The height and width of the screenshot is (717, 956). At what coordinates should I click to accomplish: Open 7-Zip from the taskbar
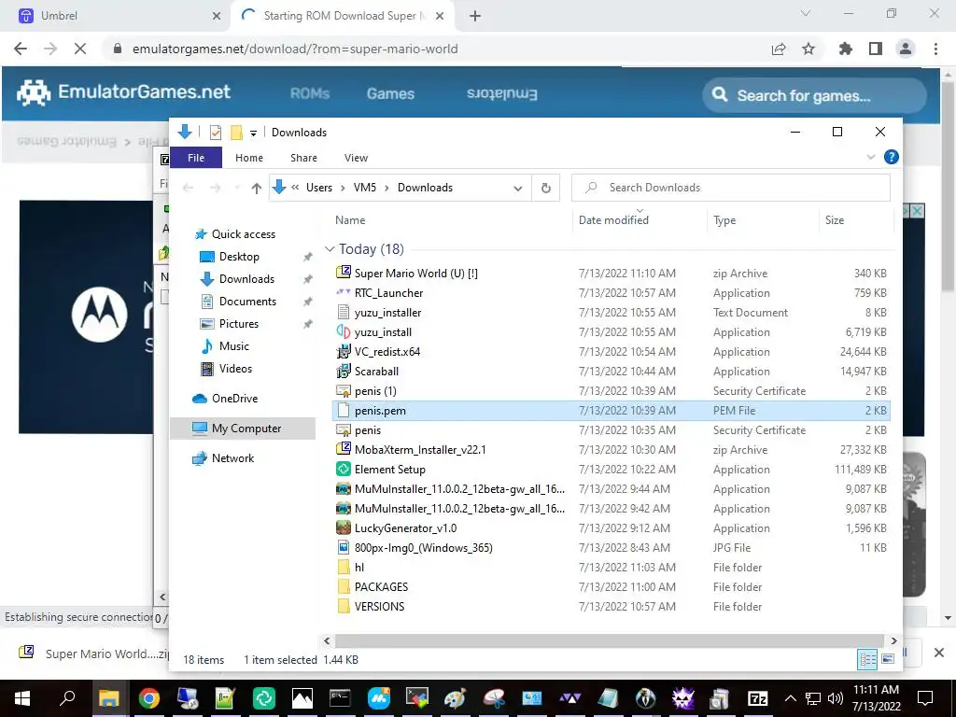coord(757,698)
